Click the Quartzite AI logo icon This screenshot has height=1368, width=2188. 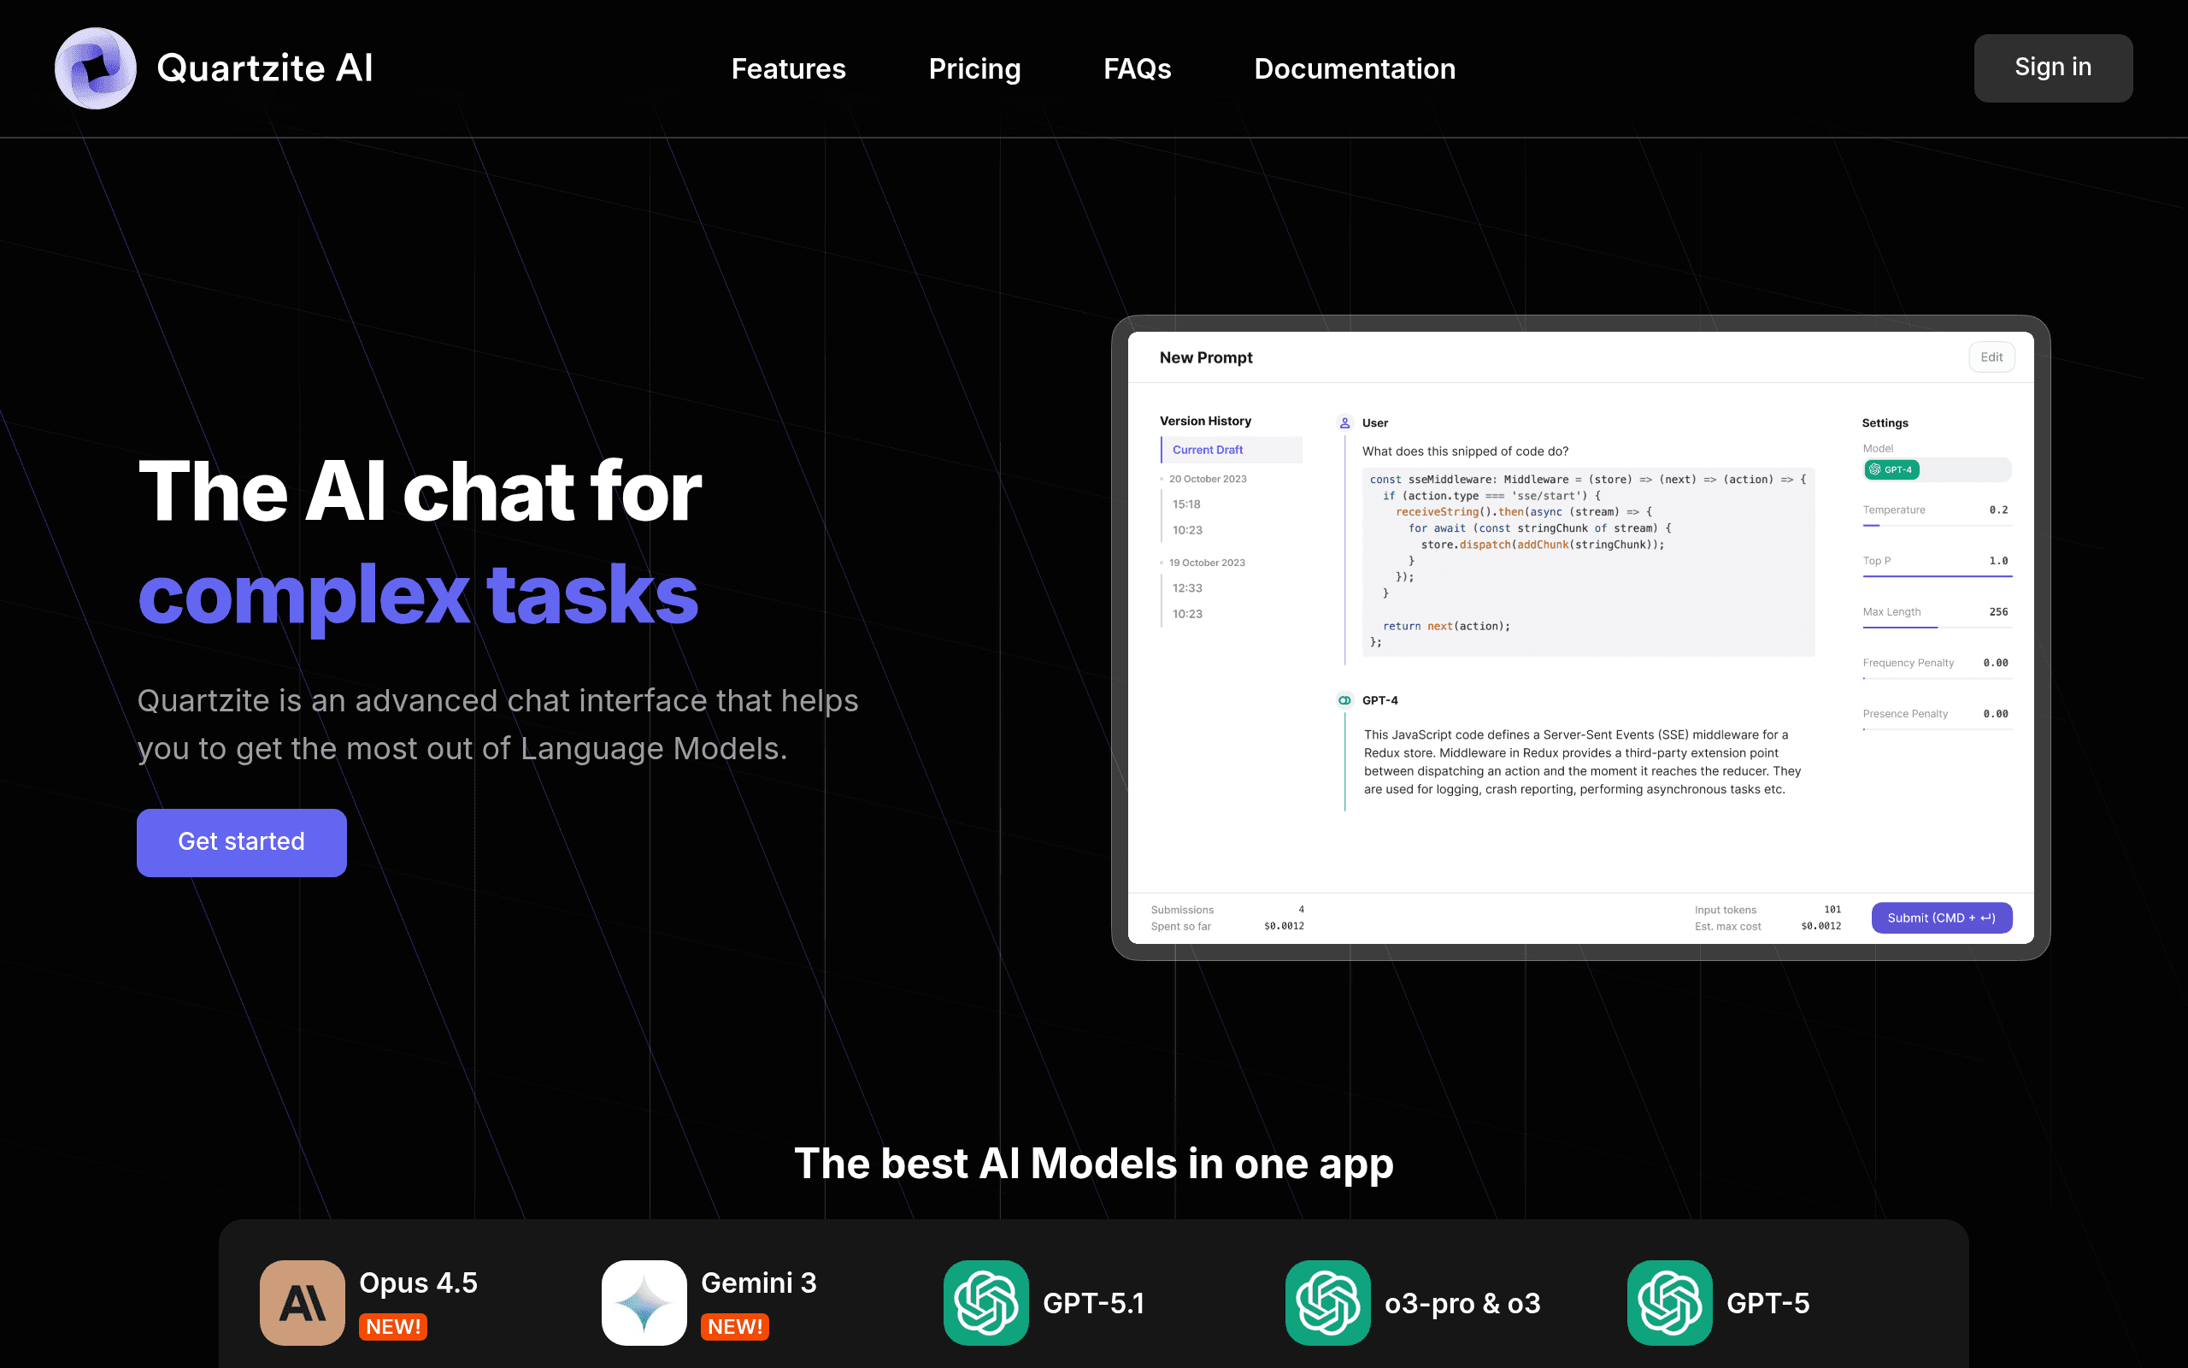pos(95,68)
